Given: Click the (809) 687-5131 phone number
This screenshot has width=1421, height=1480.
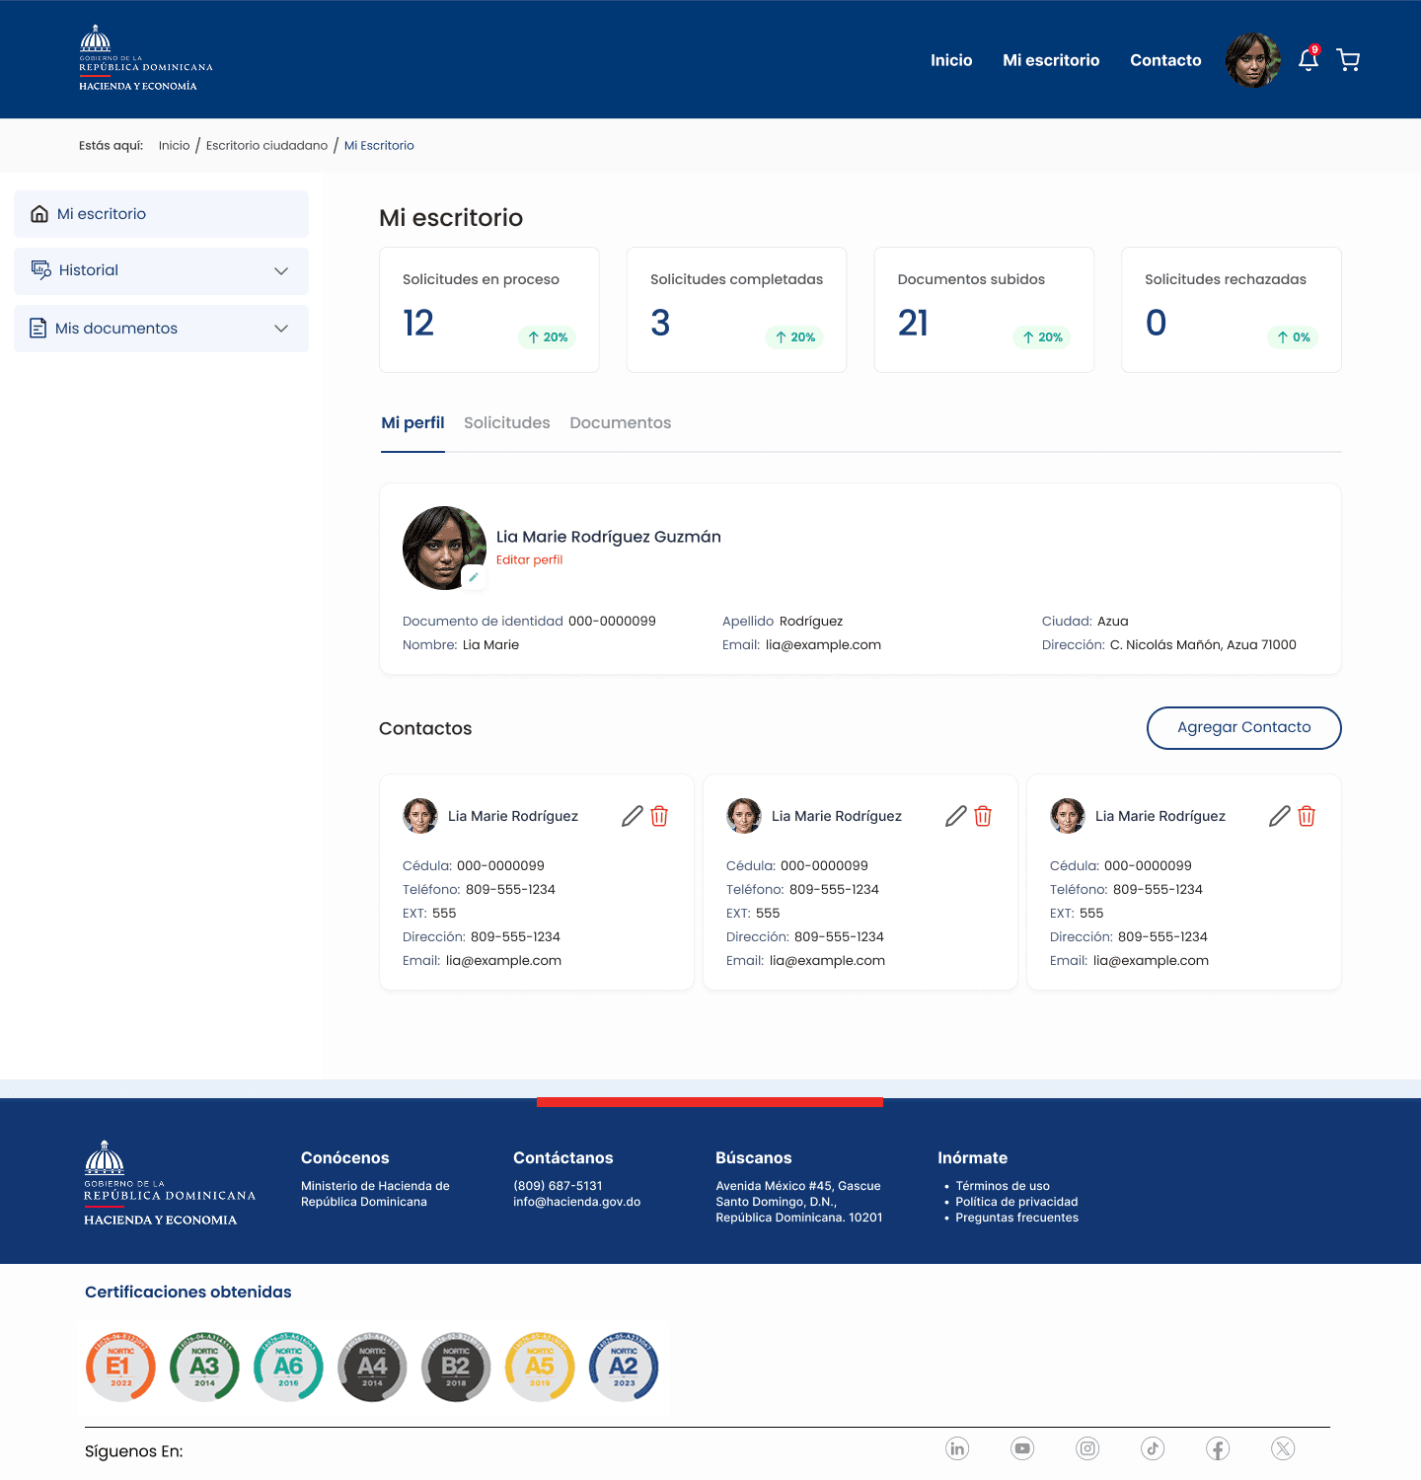Looking at the screenshot, I should 558,1186.
